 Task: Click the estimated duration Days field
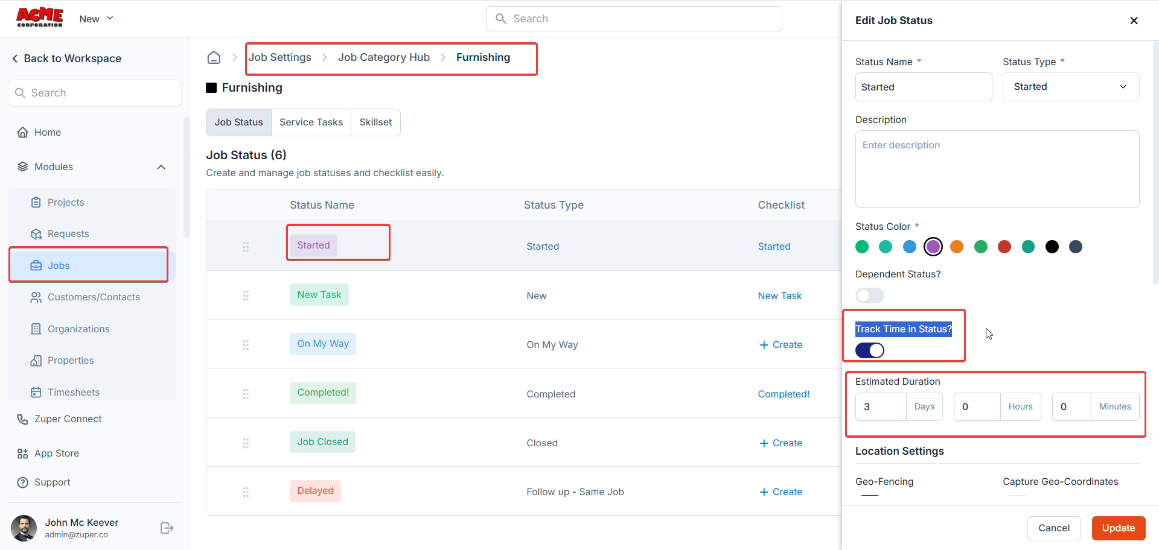click(881, 407)
